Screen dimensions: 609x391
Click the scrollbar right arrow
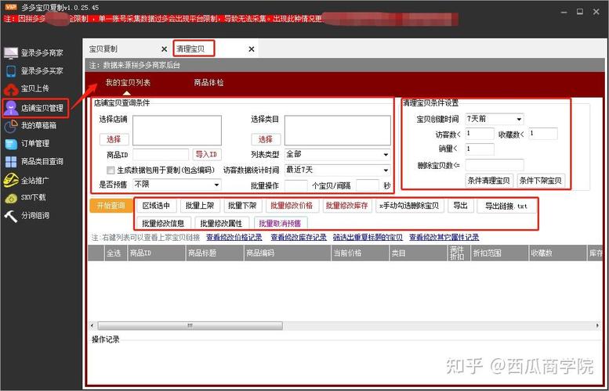coord(597,325)
